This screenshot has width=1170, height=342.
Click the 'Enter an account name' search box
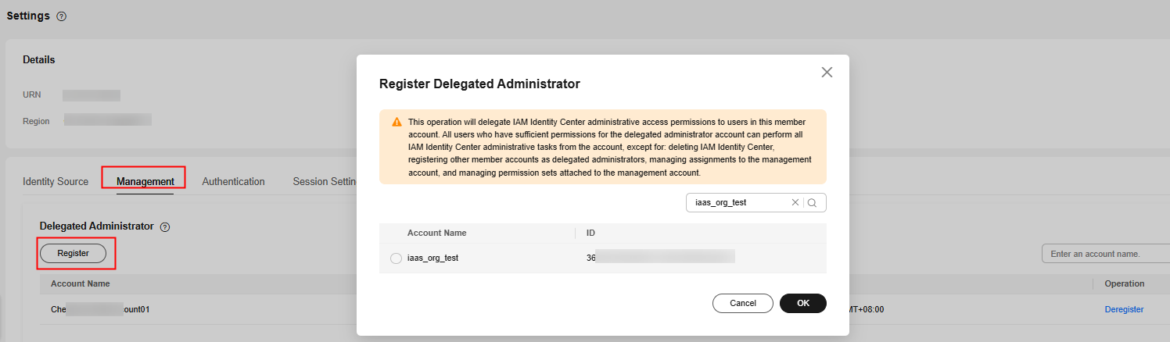click(x=1106, y=254)
